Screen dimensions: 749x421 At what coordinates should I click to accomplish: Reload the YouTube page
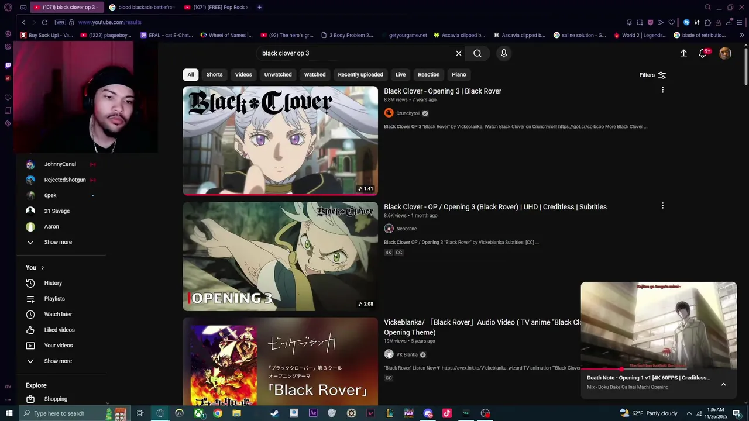point(44,22)
